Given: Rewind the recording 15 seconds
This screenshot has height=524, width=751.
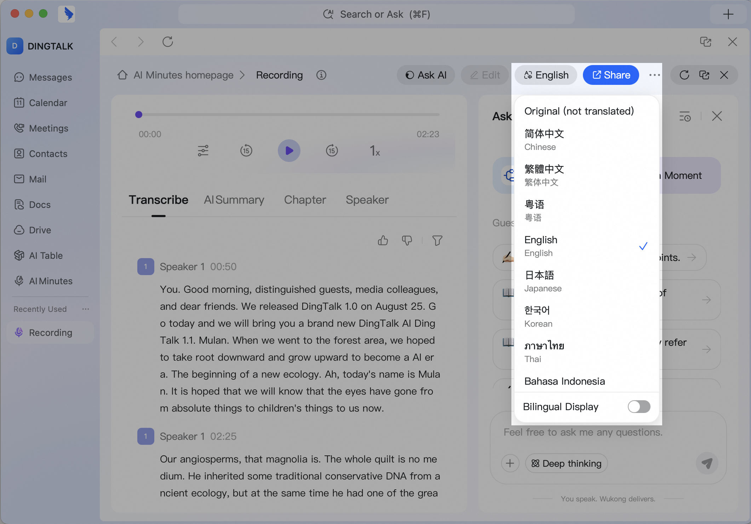Looking at the screenshot, I should (246, 151).
